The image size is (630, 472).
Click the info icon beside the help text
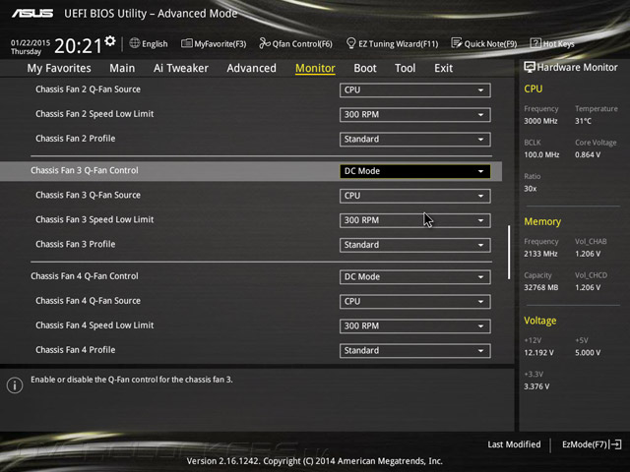pyautogui.click(x=15, y=385)
